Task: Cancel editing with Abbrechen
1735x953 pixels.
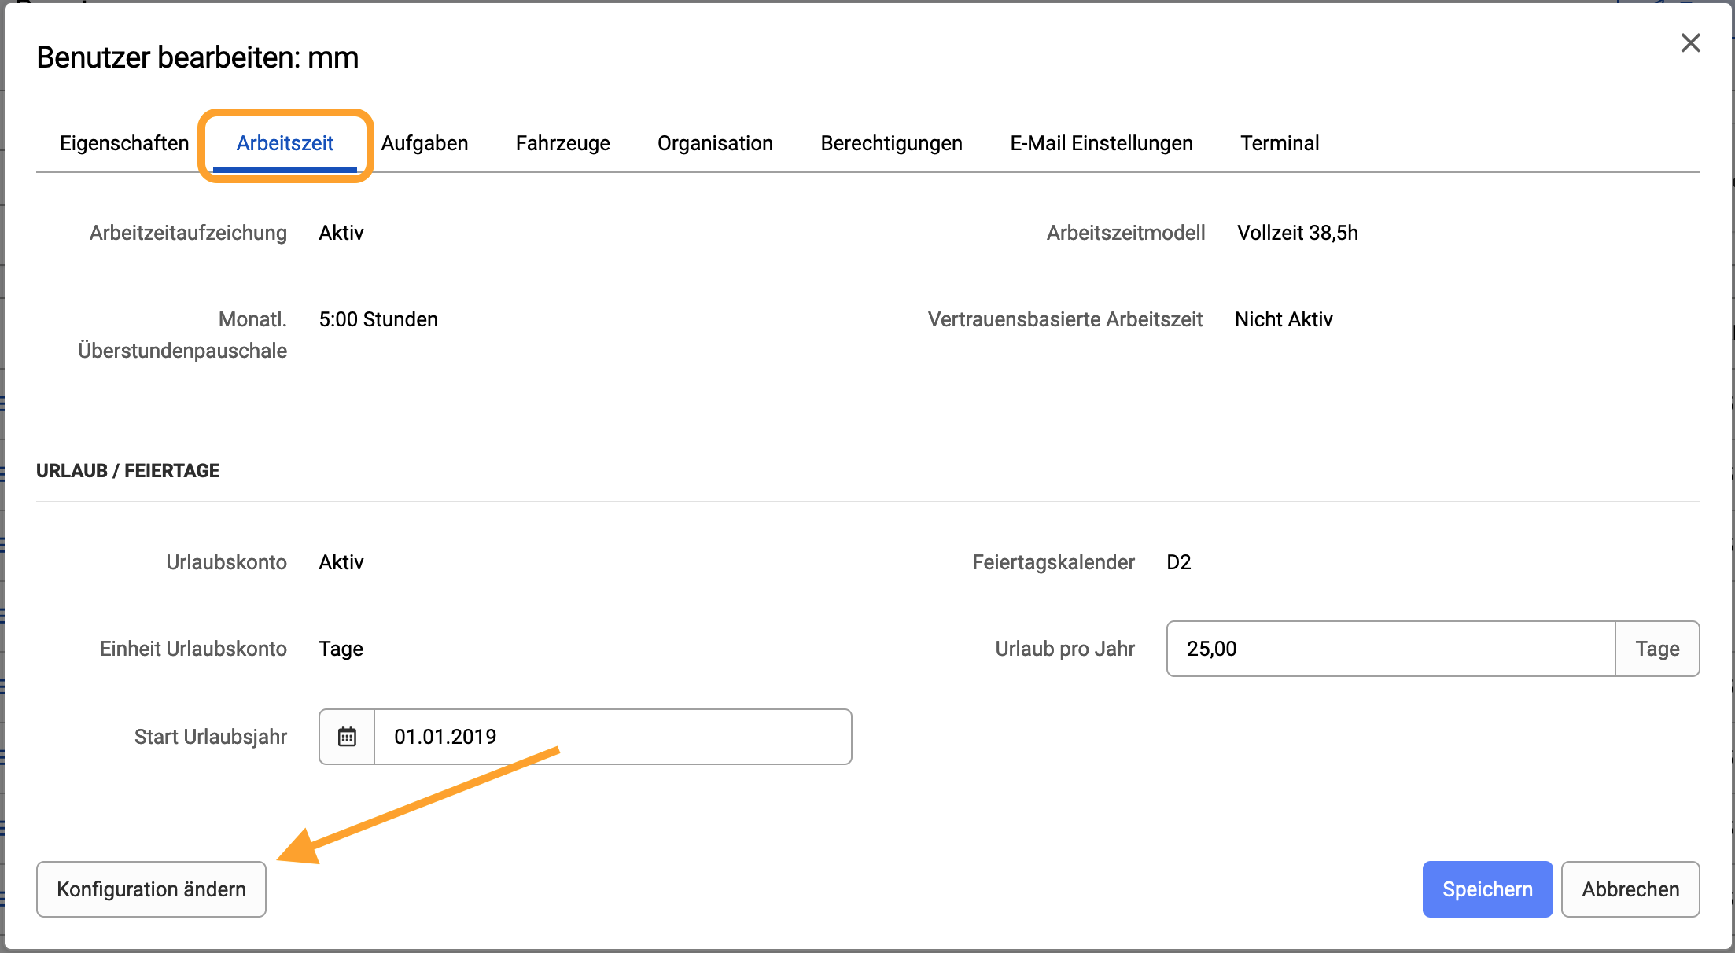Action: pos(1630,889)
